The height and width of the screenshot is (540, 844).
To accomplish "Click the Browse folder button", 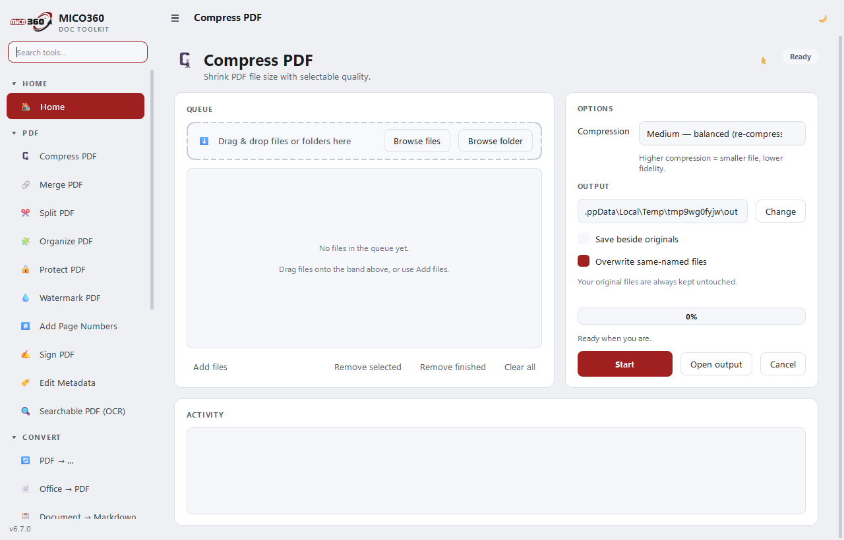I will pyautogui.click(x=495, y=141).
